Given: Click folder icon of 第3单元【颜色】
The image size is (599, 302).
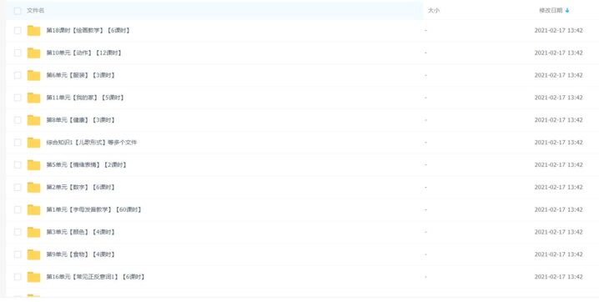Looking at the screenshot, I should (33, 232).
